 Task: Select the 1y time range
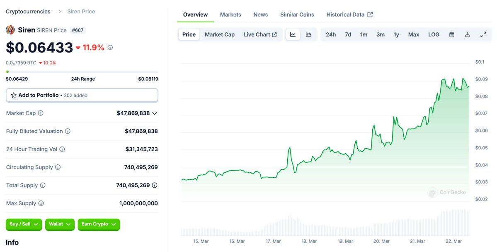point(396,34)
